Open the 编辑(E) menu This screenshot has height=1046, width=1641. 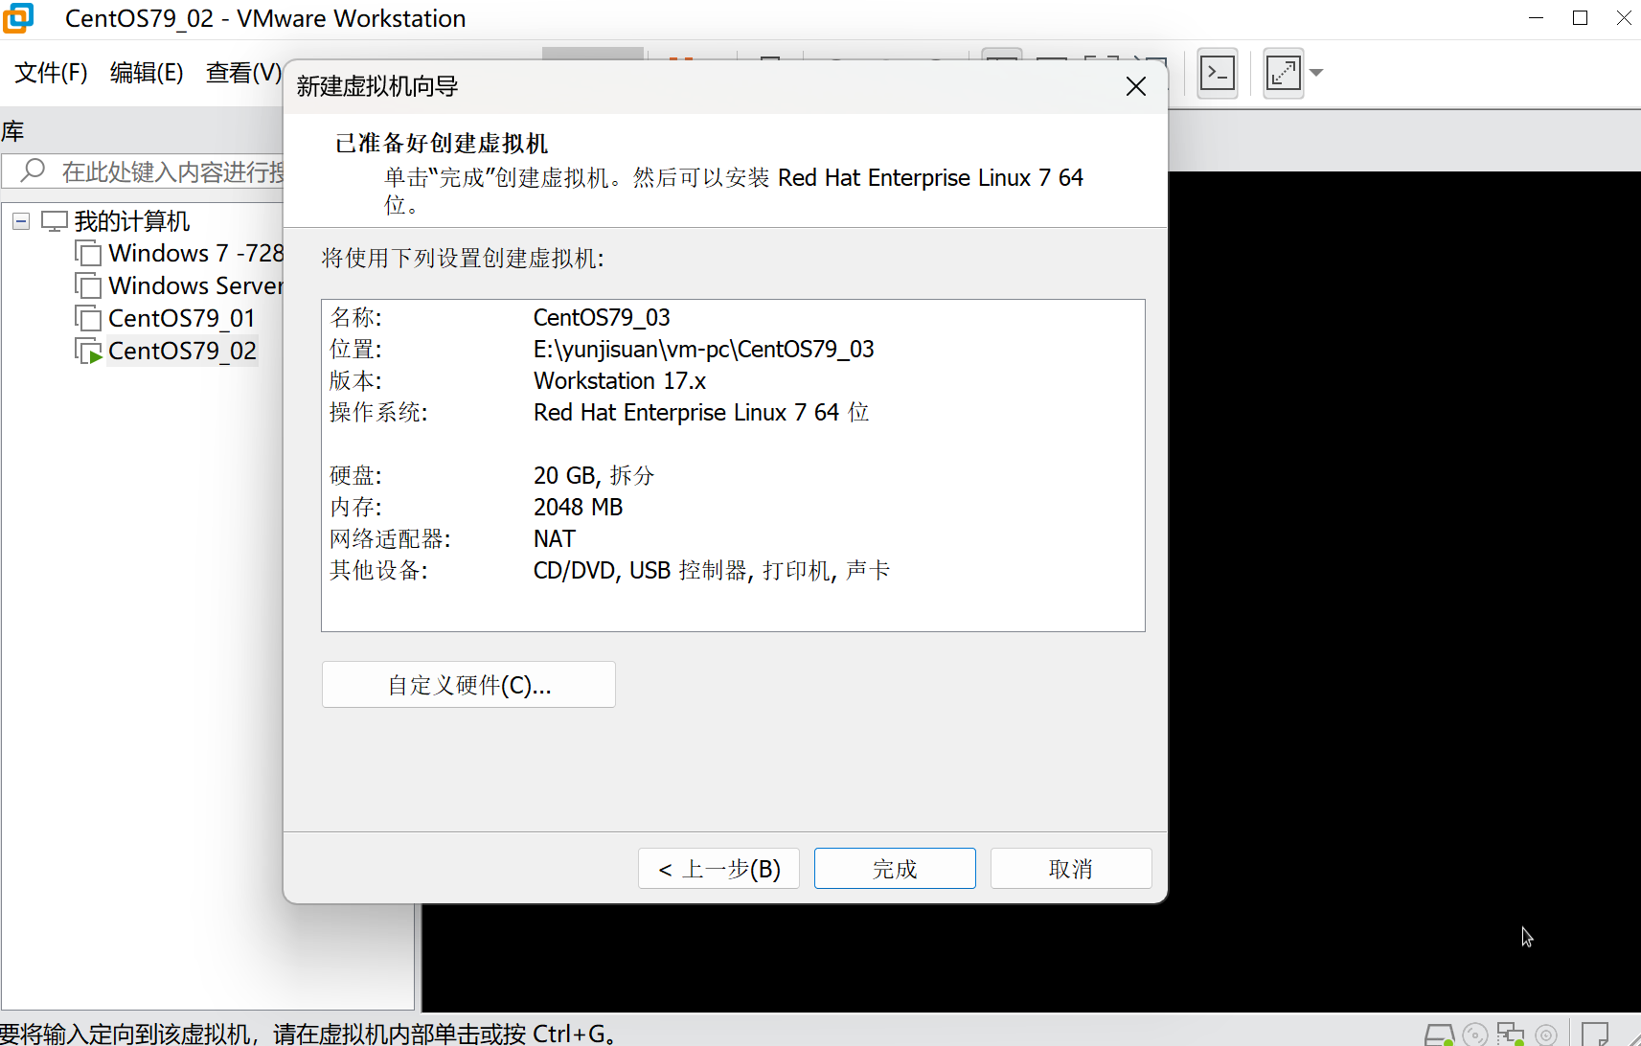click(x=147, y=73)
